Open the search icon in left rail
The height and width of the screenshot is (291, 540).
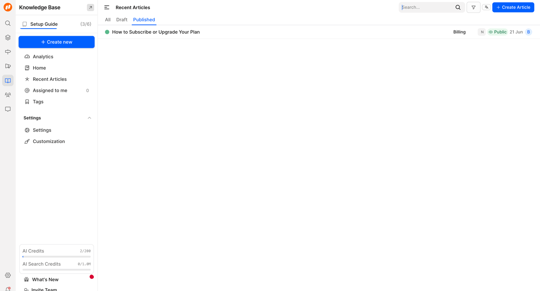pos(8,23)
